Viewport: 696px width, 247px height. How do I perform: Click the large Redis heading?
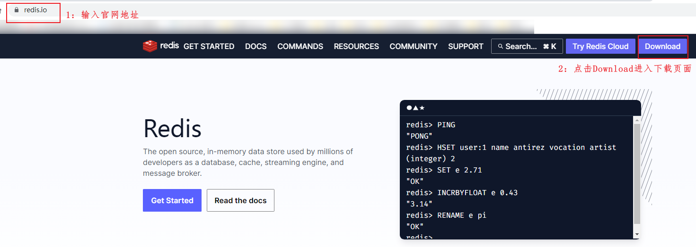(x=172, y=128)
